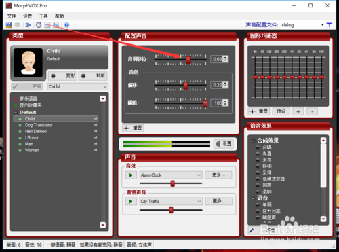Viewport: 339px width, 252px height.
Task: Click the 更新 update button
Action: click(27, 86)
